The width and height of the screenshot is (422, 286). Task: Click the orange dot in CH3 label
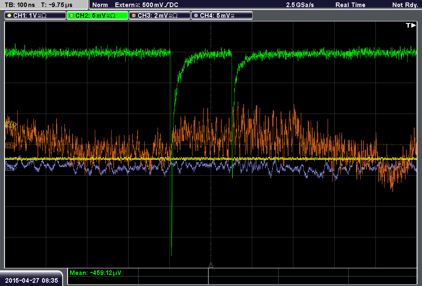coord(134,16)
